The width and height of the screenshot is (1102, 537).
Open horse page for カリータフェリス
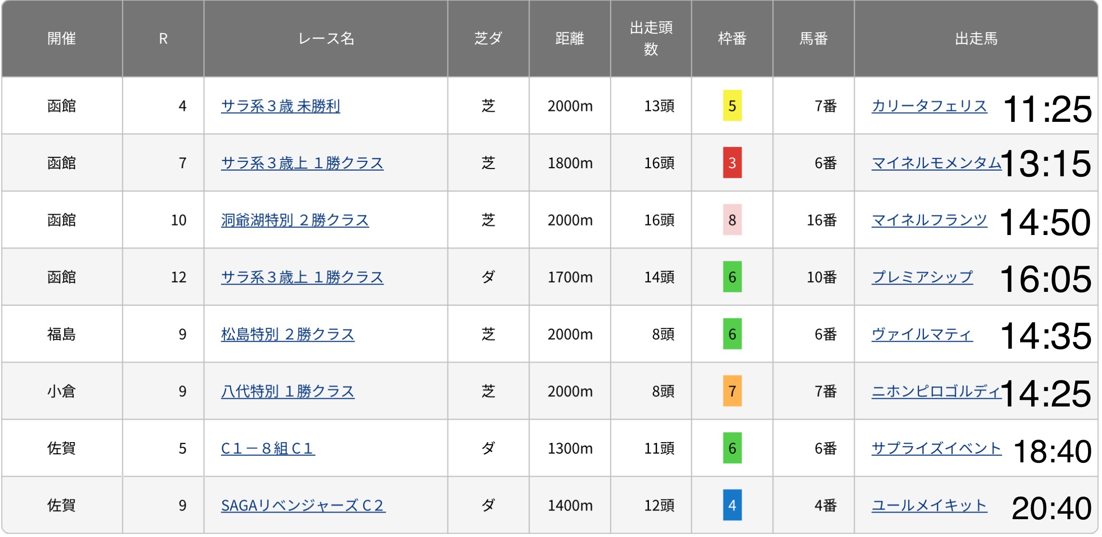coord(929,106)
